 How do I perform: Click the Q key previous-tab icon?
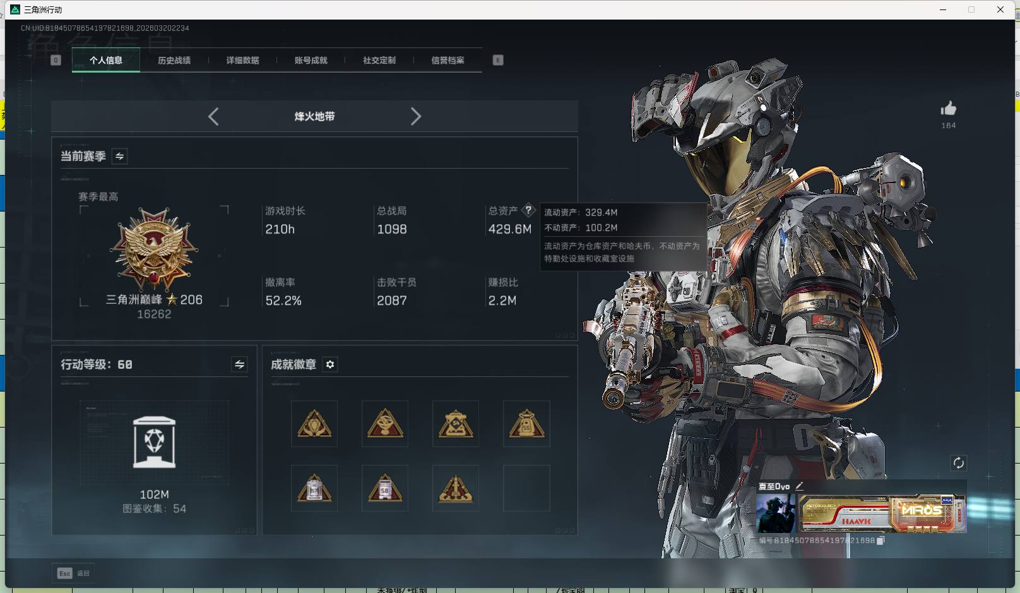tap(56, 60)
